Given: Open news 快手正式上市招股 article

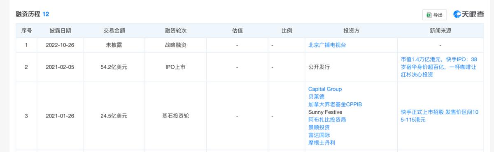Looking at the screenshot, I should (440, 116).
